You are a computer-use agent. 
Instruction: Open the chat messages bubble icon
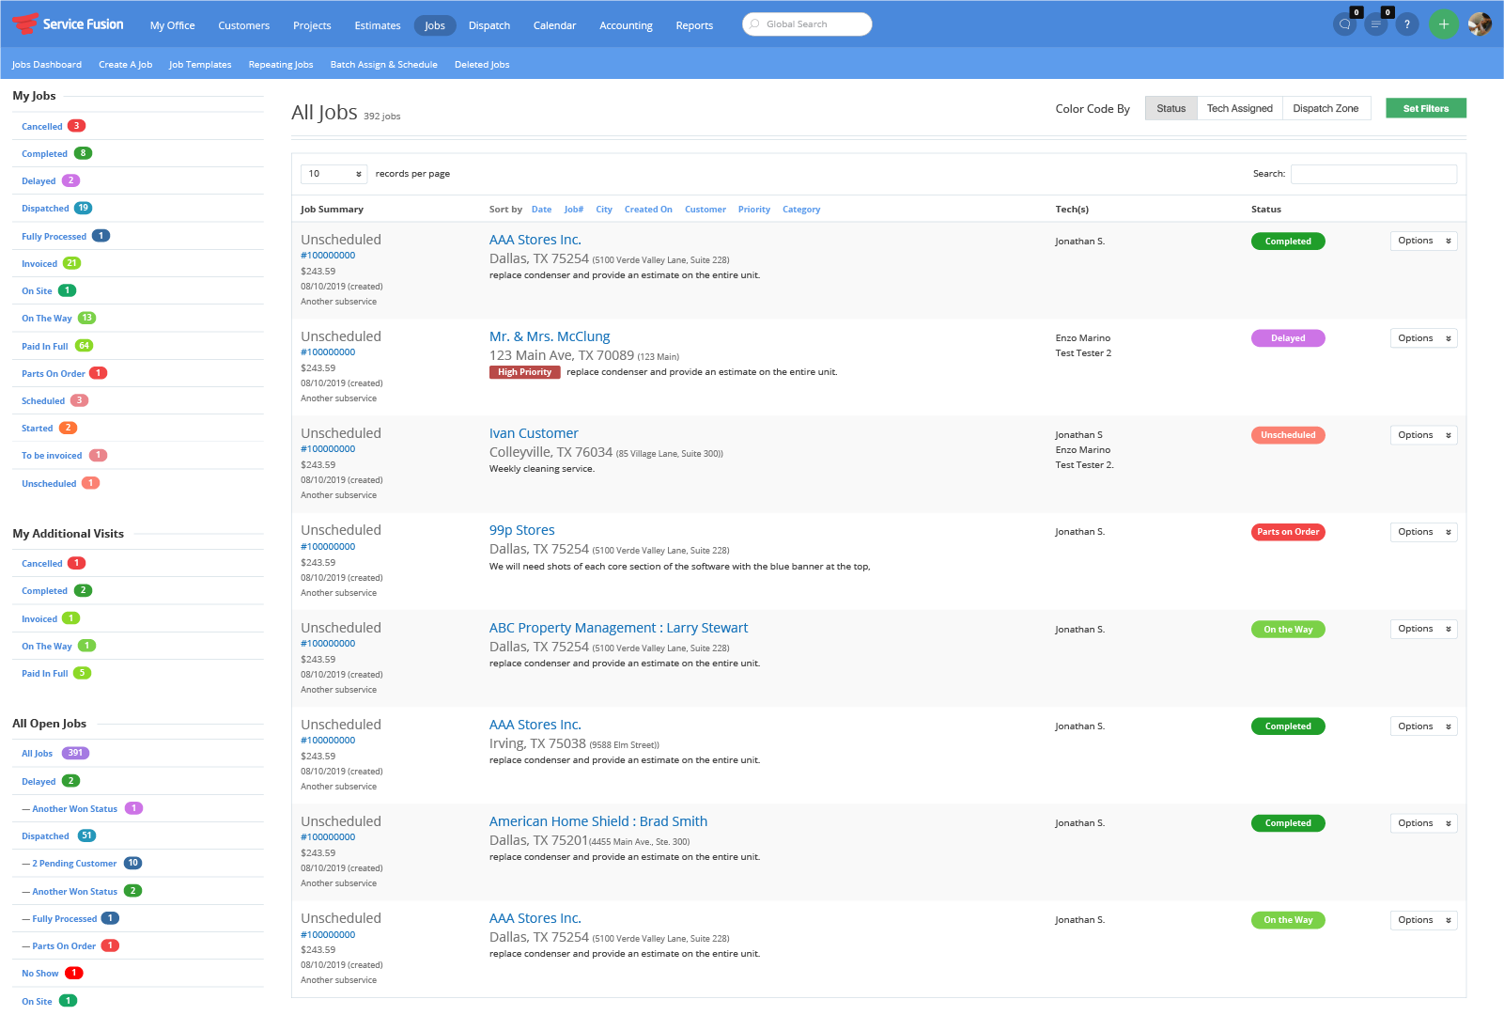pos(1345,24)
